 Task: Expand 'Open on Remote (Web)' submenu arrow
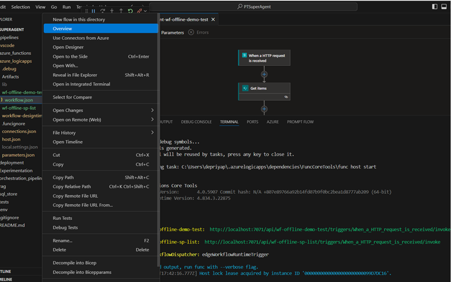pos(152,119)
